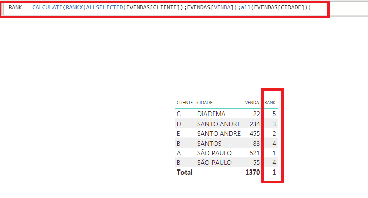Select the SANTOS city cell
The image size is (368, 198).
pos(209,144)
